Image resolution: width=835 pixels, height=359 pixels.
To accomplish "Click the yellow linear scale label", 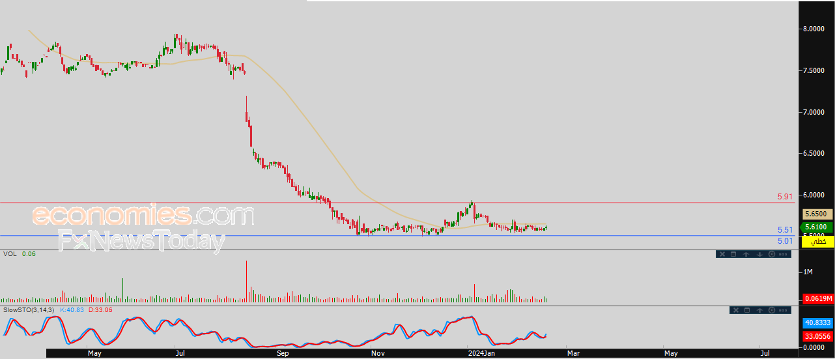I will [x=818, y=242].
